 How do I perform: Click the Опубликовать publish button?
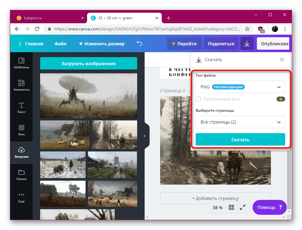click(x=273, y=44)
